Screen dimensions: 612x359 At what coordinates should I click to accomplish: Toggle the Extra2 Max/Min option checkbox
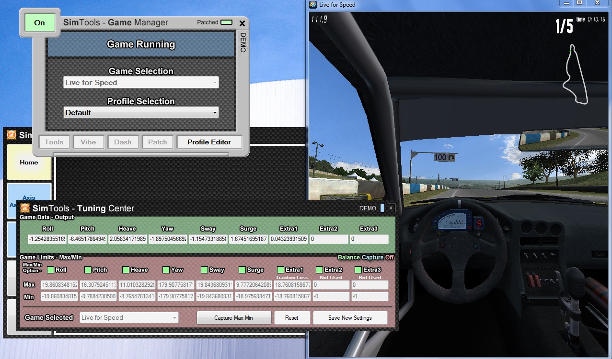[x=320, y=270]
